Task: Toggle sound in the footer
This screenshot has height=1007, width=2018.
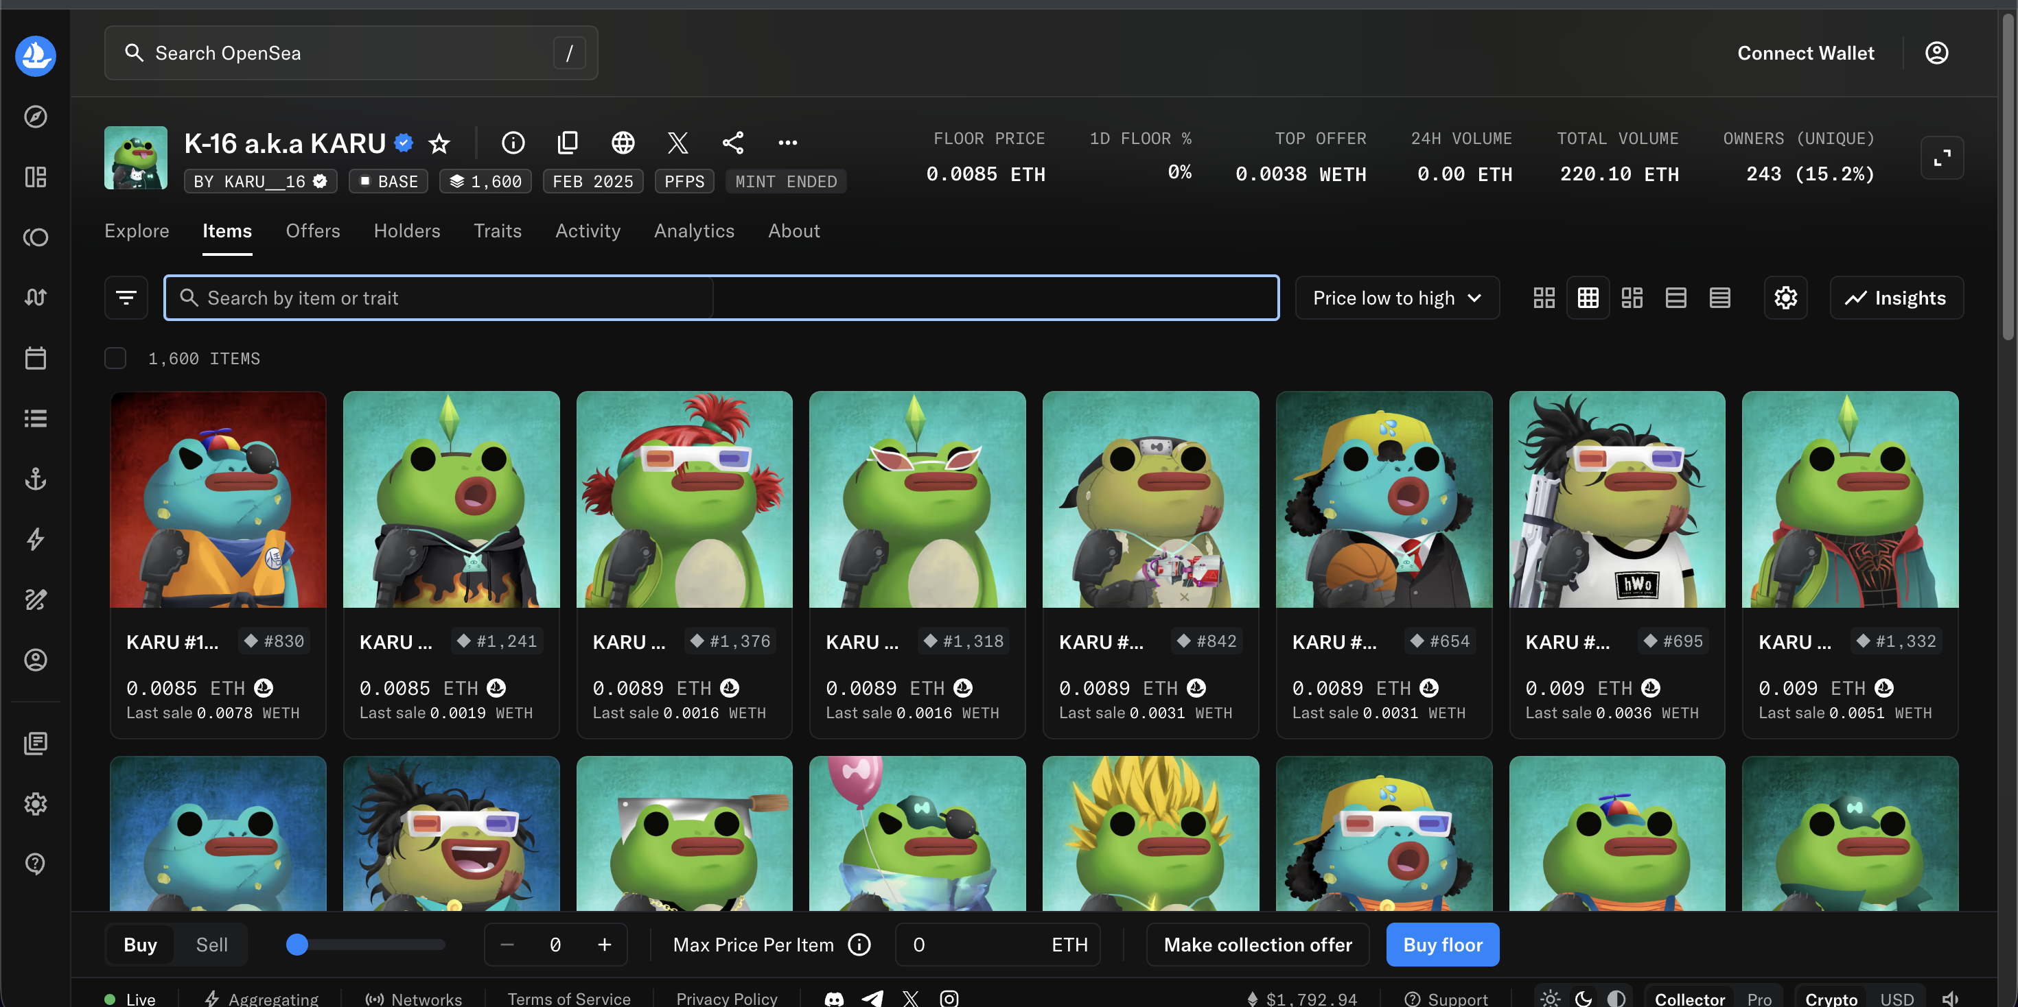Action: pos(1950,998)
